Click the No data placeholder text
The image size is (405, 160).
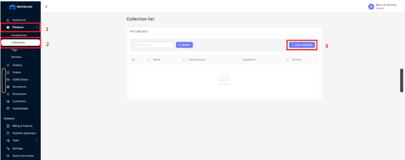224,84
